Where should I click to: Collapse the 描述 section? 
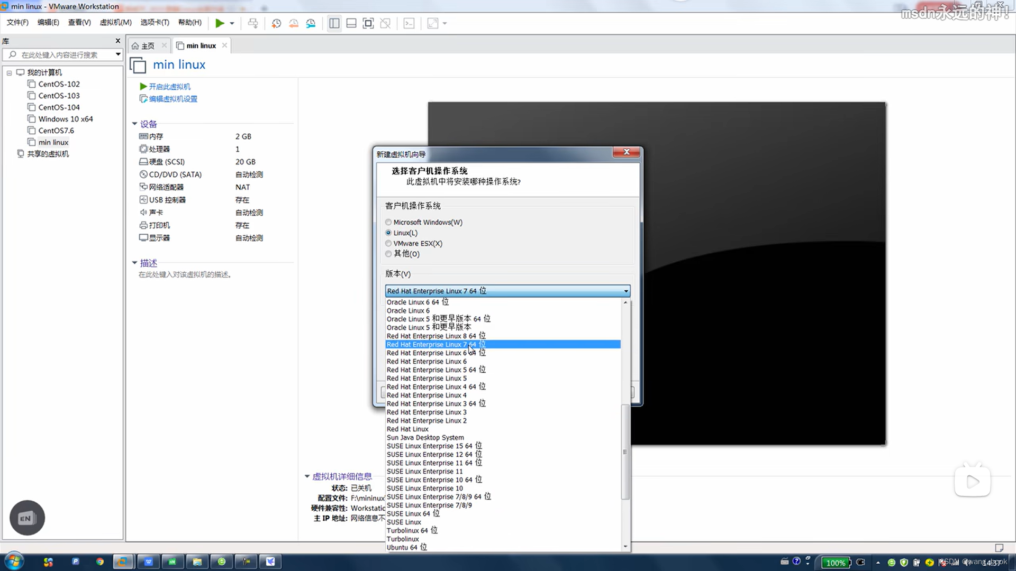[x=134, y=263]
